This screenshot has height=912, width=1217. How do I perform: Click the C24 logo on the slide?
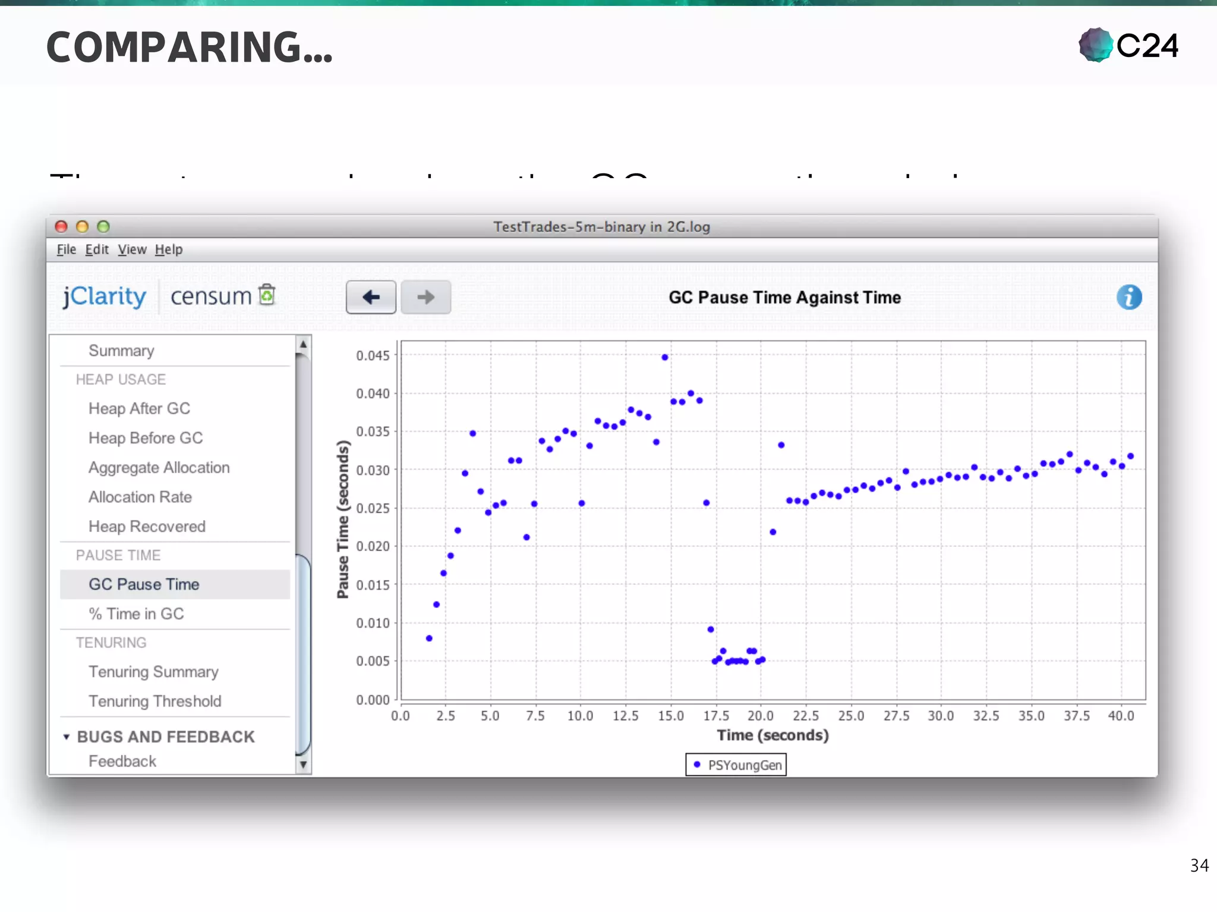click(1128, 45)
